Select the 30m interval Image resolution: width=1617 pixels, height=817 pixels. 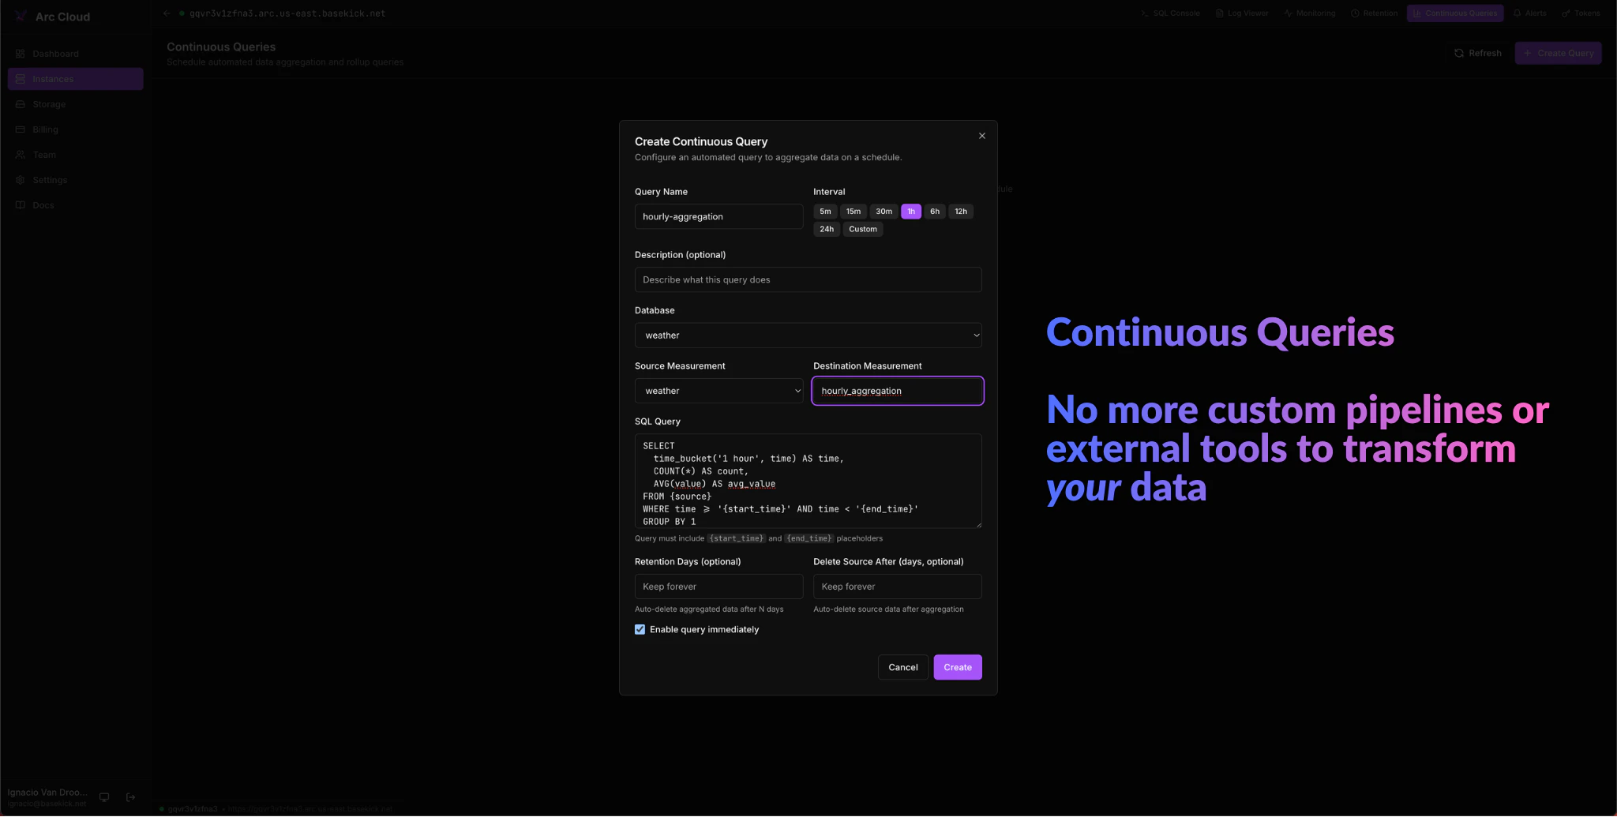pos(884,212)
